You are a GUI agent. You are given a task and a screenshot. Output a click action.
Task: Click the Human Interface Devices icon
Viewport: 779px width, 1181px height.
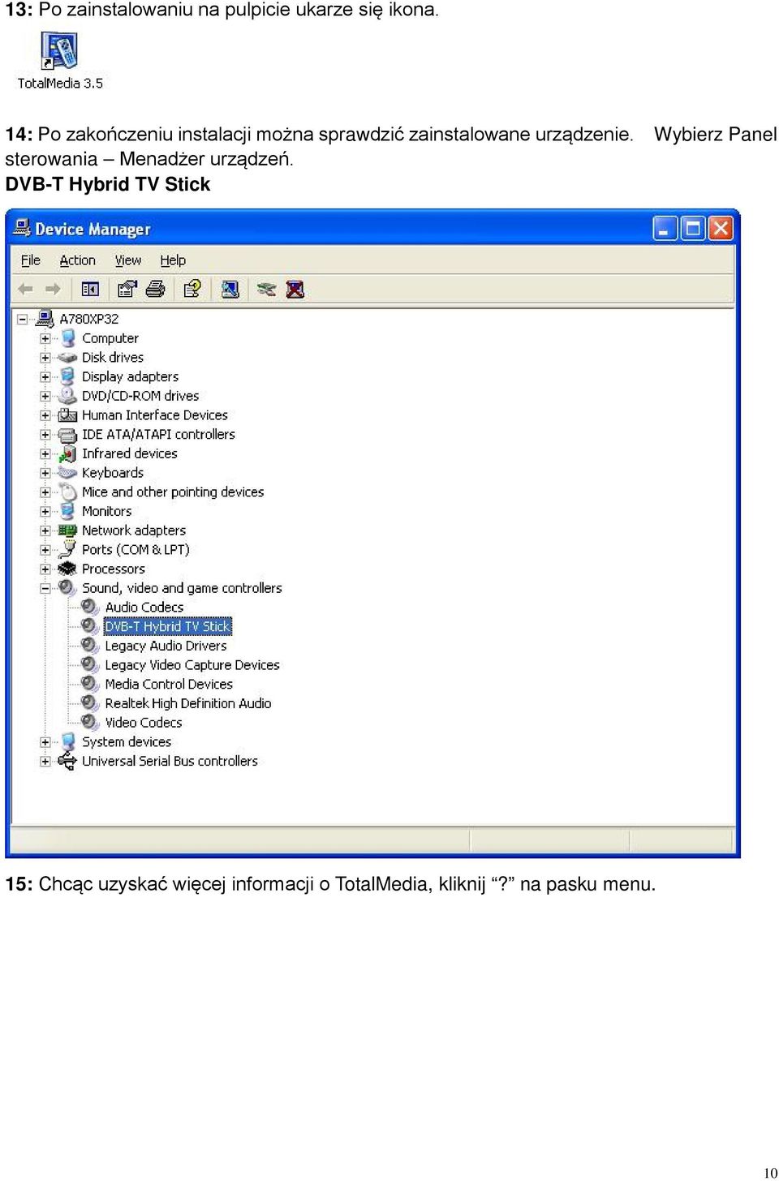point(68,415)
